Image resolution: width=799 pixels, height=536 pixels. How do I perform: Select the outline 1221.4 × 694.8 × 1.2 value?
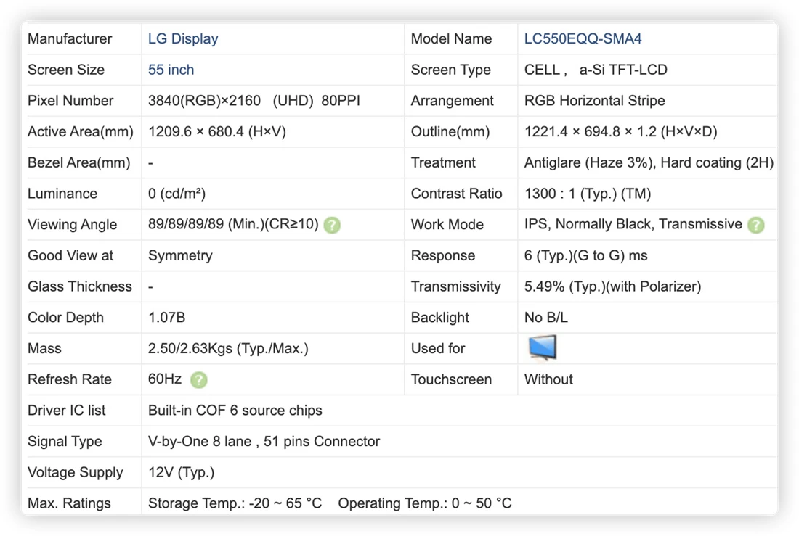620,132
